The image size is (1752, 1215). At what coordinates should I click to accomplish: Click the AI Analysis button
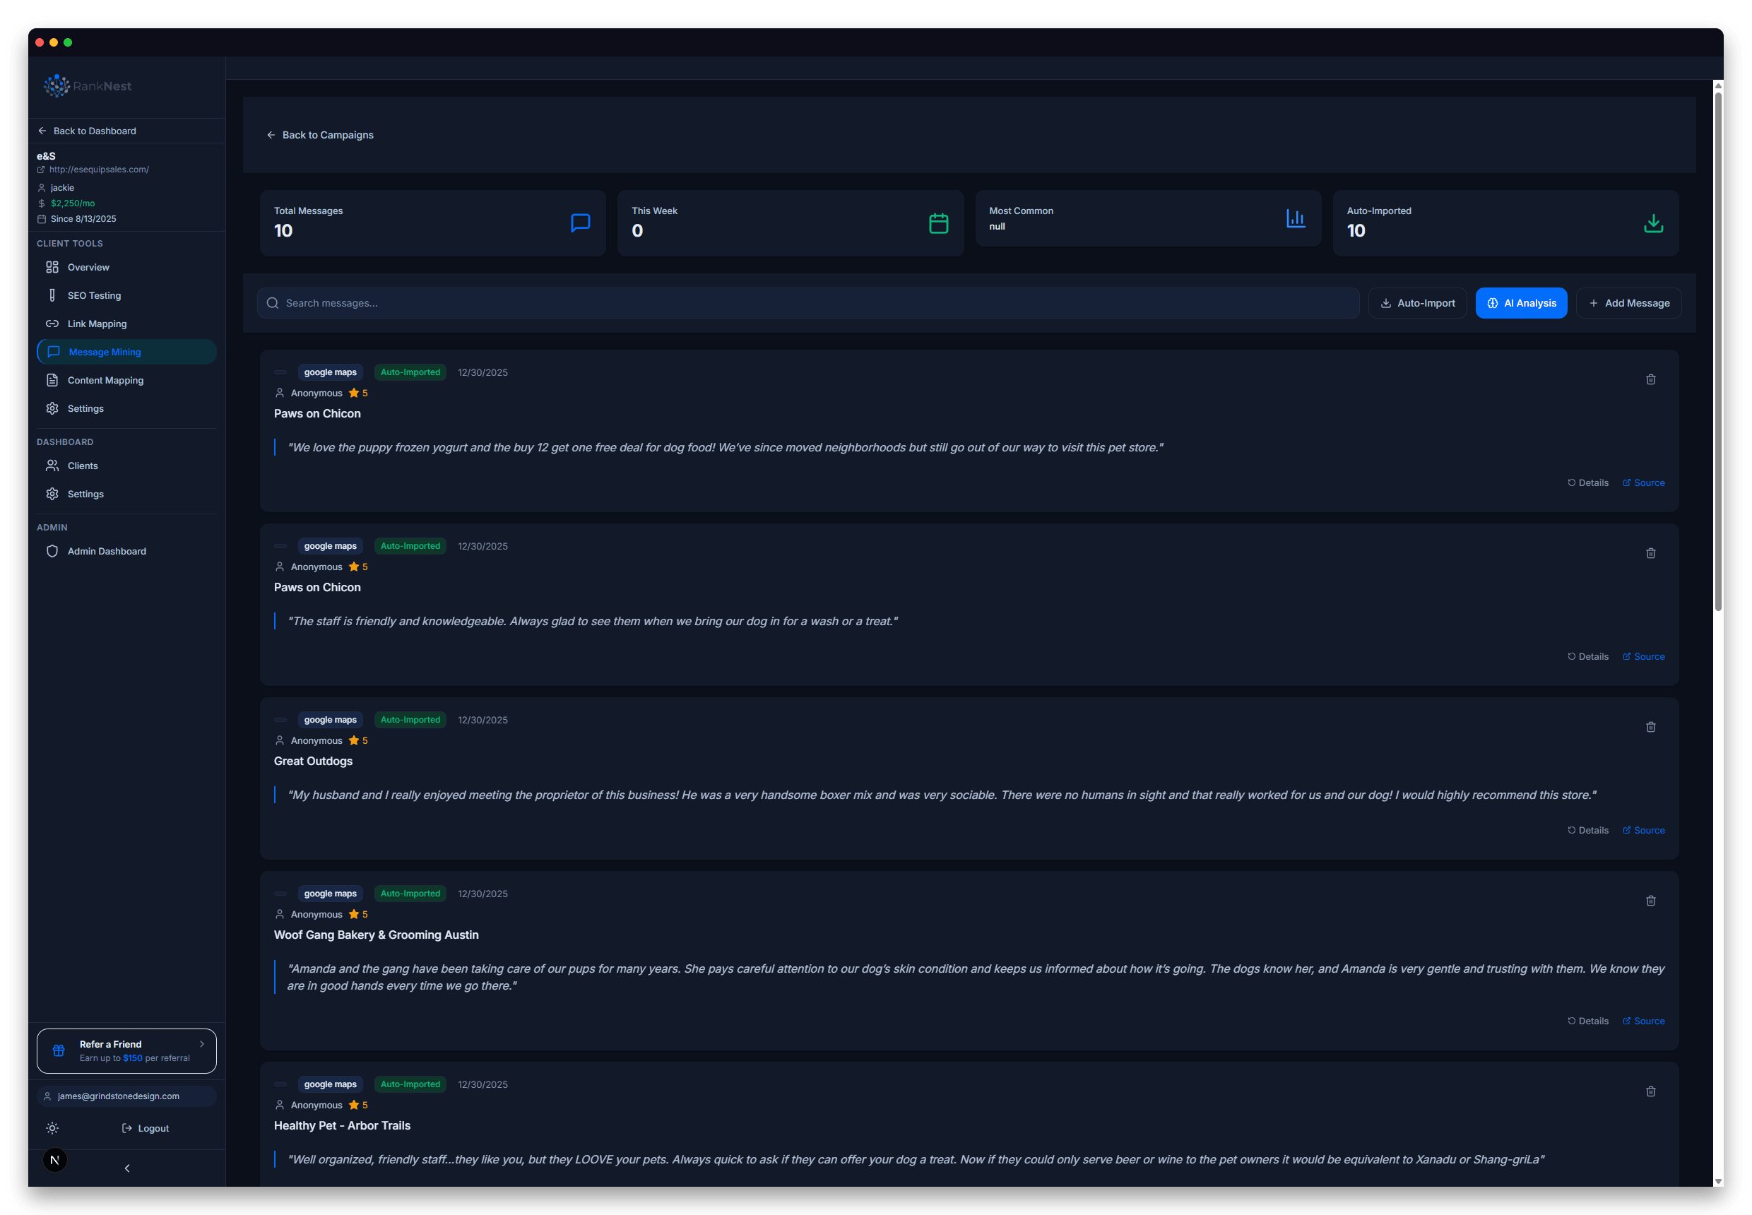point(1520,303)
